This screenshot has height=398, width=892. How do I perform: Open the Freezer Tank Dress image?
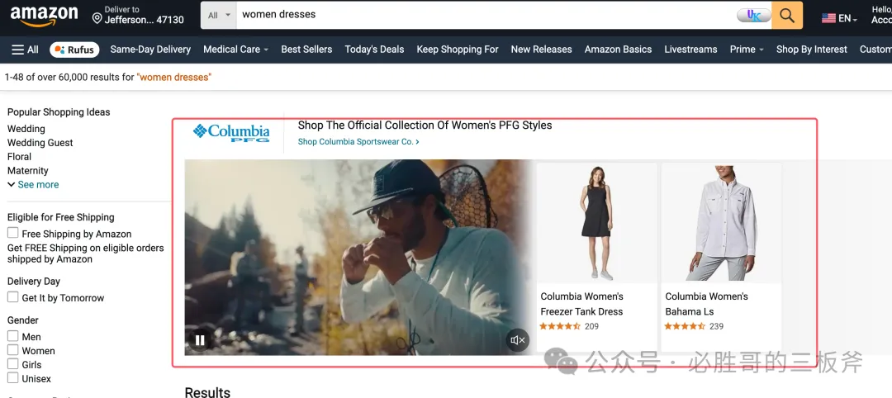(597, 224)
